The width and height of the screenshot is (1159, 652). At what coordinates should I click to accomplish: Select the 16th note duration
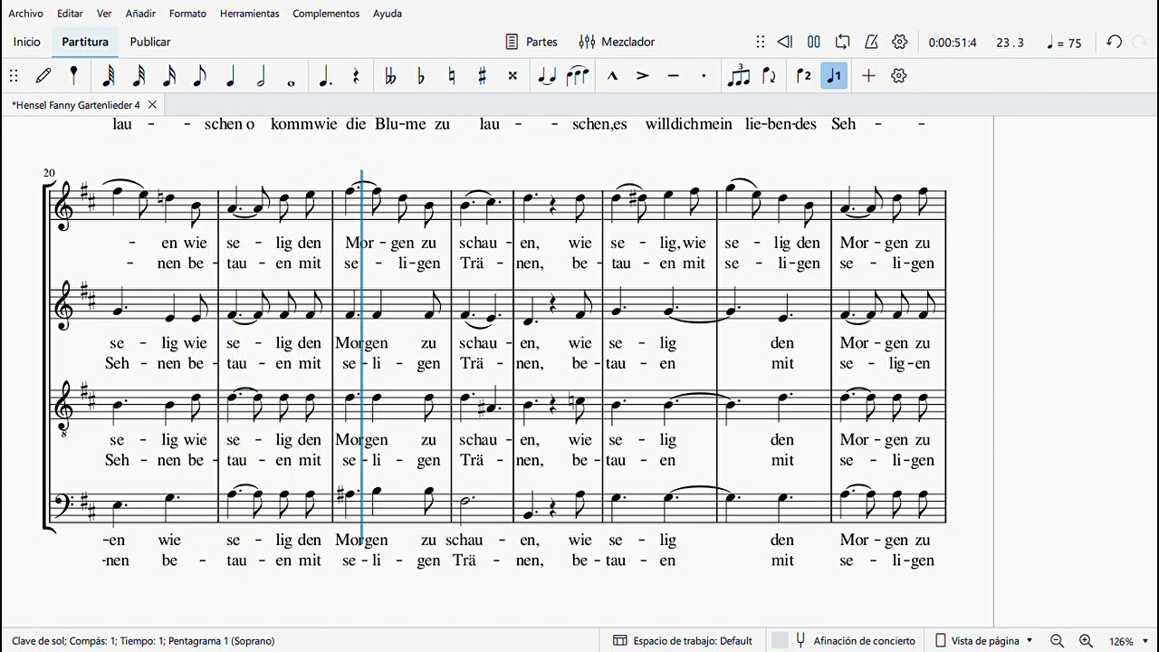point(169,76)
